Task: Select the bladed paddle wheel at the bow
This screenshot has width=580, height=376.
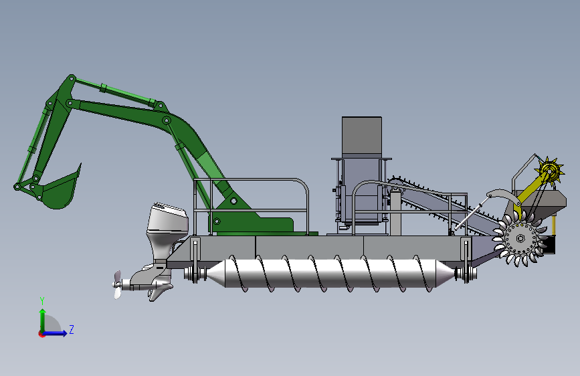Action: pos(520,238)
